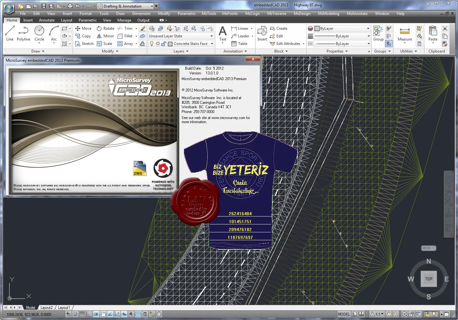This screenshot has width=458, height=320.
Task: Click Match Properties icon in Clipboard panel
Action: [445, 44]
